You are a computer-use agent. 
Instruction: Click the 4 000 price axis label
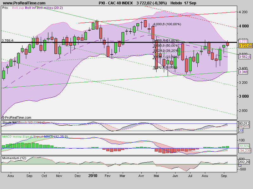[x=244, y=26]
